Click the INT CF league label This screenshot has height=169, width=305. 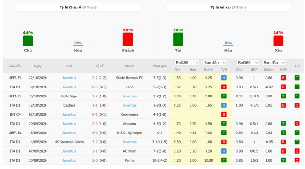click(x=15, y=115)
